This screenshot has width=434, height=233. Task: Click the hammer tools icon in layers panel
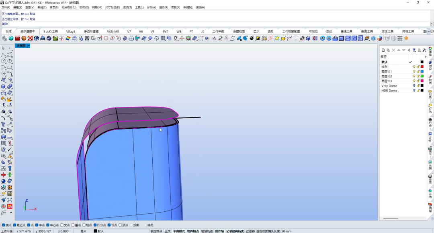point(424,50)
